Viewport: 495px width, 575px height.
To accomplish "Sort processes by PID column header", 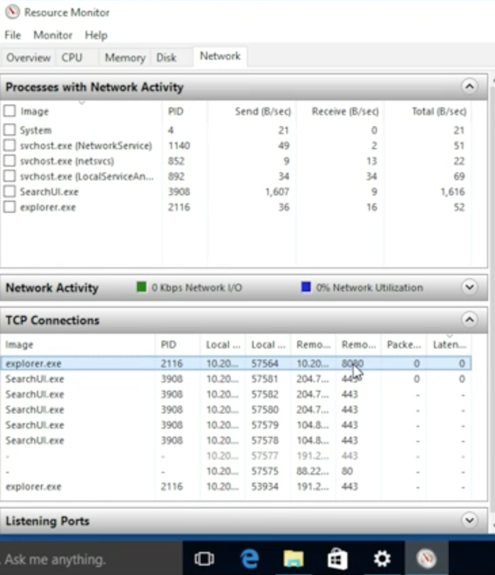I will (184, 111).
